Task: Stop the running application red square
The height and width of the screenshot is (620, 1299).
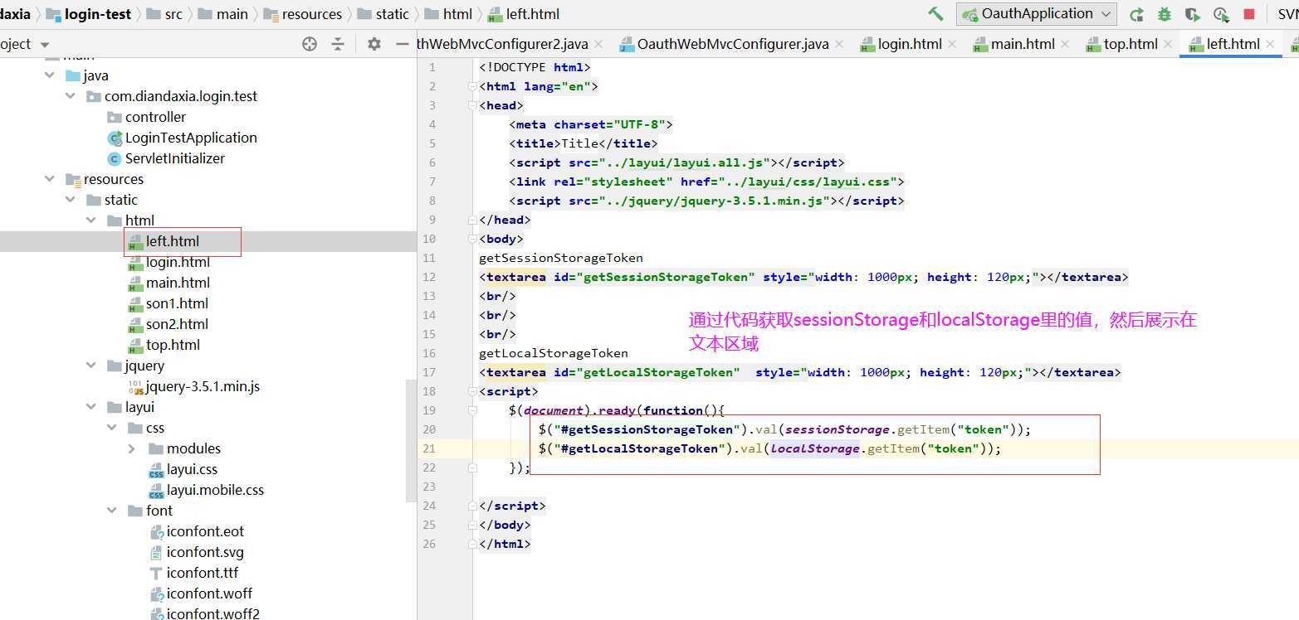Action: [1249, 14]
